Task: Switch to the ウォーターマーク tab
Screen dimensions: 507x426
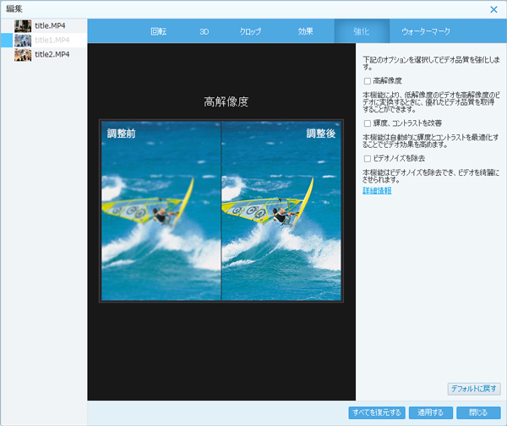Action: 426,31
